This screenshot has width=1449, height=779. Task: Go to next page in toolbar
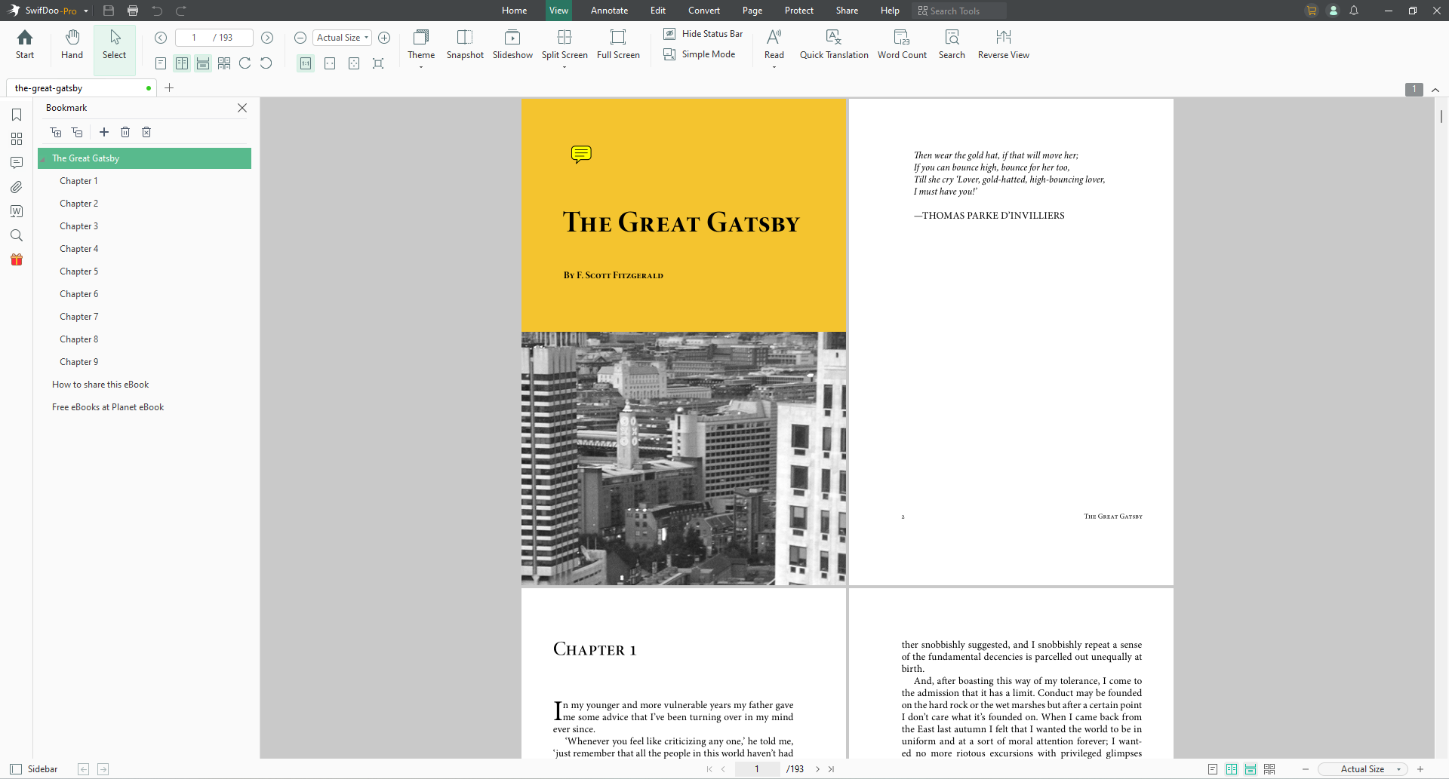click(267, 38)
